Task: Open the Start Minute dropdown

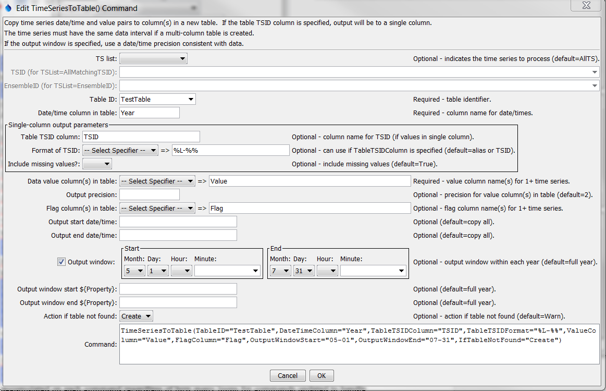Action: click(x=227, y=271)
